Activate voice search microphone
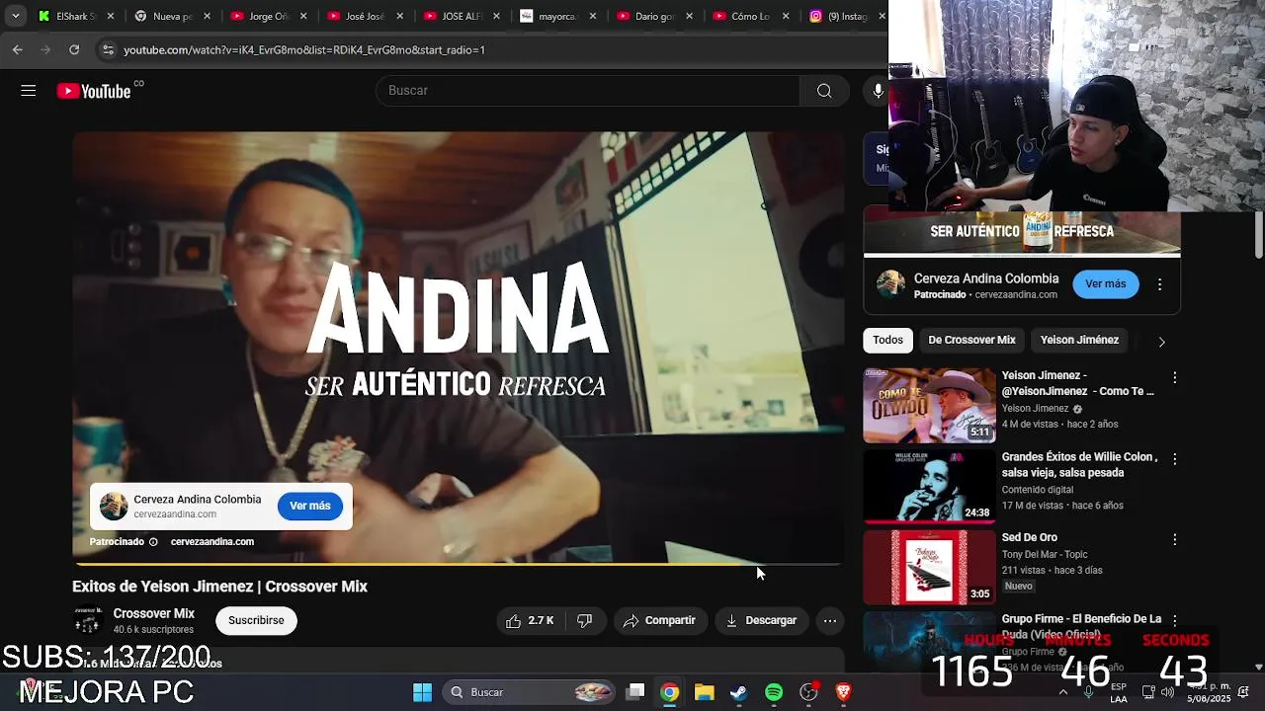1265x711 pixels. [878, 91]
